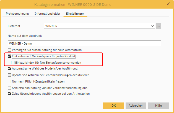Check Update von Artikeln bei Schrankänderungen deaktivieren
174x113 pixels.
pyautogui.click(x=10, y=75)
